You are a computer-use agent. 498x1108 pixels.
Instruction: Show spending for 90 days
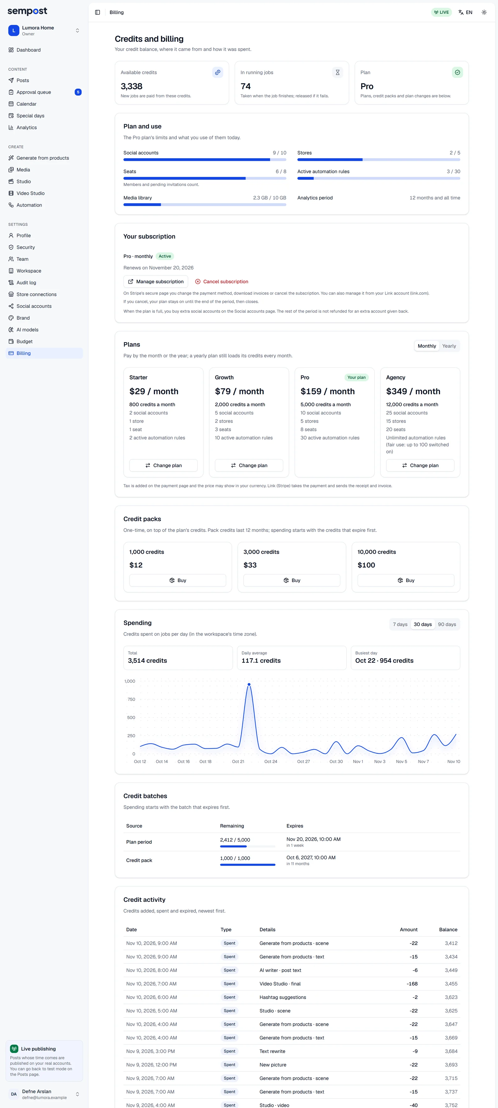click(447, 624)
